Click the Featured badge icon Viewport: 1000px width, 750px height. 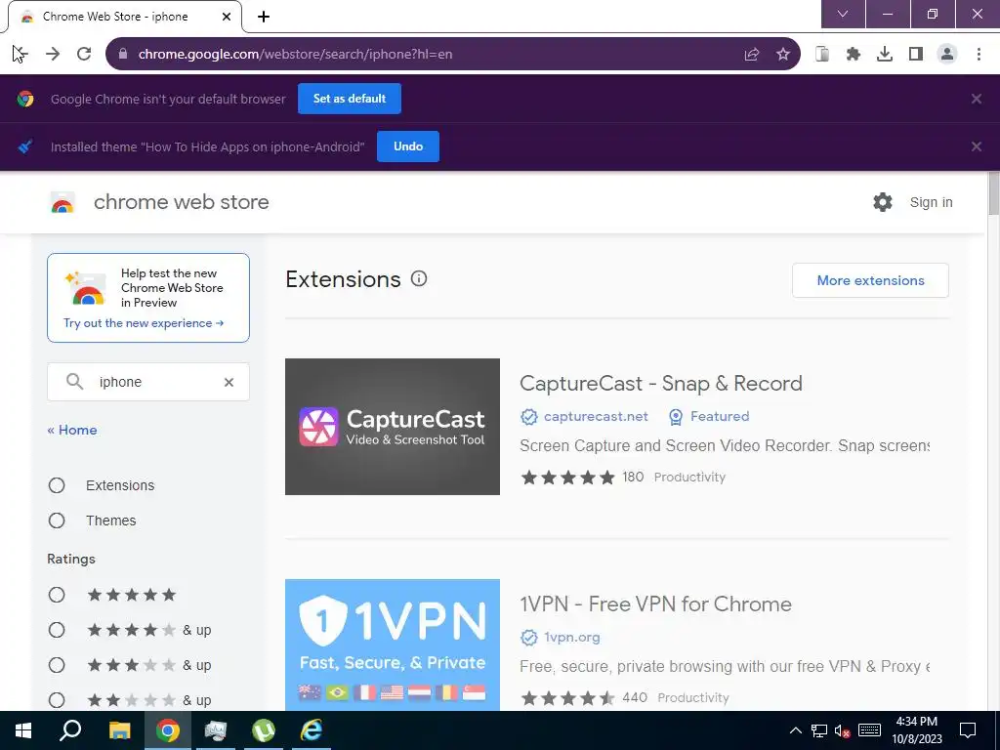coord(676,416)
